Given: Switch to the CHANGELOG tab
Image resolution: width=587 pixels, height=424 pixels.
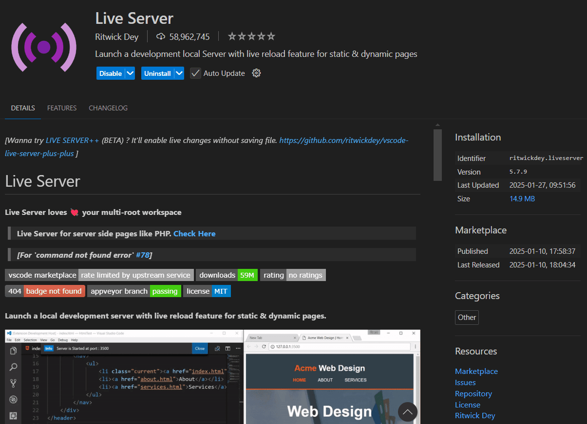Looking at the screenshot, I should click(x=108, y=108).
